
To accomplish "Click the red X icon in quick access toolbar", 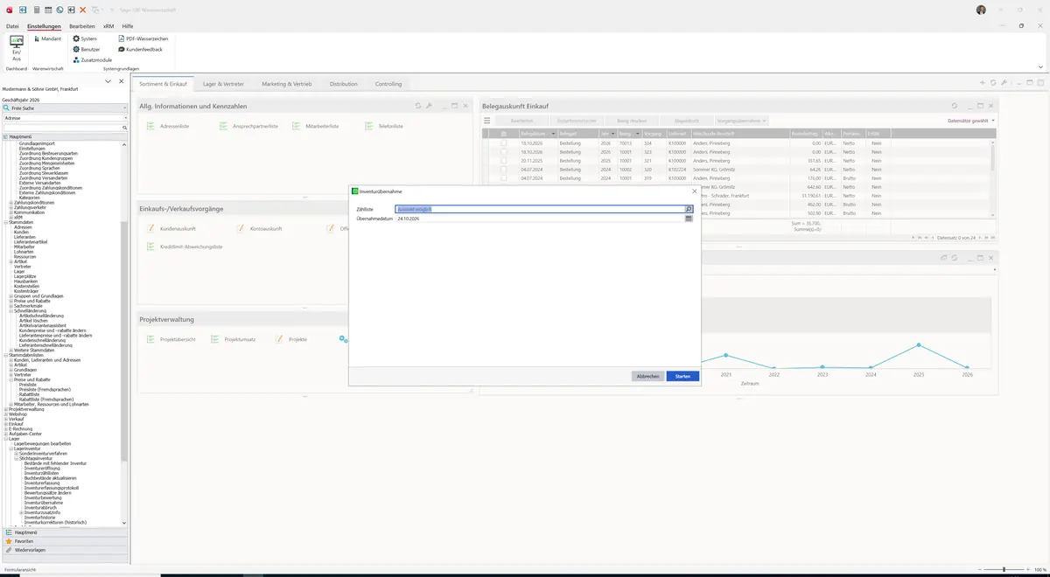I will coord(82,9).
